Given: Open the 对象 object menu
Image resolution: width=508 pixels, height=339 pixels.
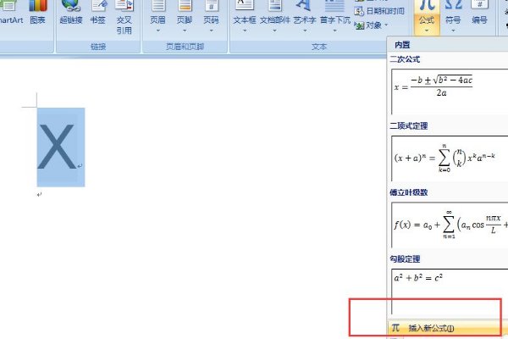Looking at the screenshot, I should pos(374,25).
